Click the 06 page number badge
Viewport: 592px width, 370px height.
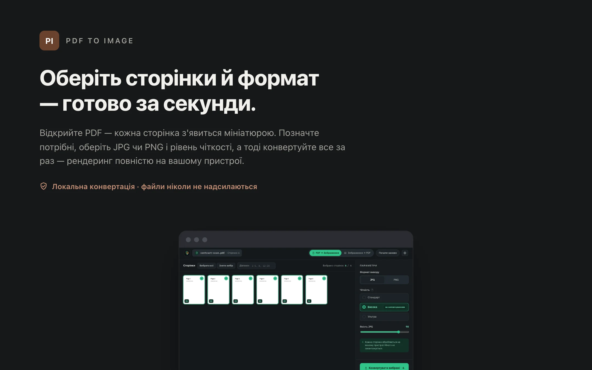pos(309,301)
